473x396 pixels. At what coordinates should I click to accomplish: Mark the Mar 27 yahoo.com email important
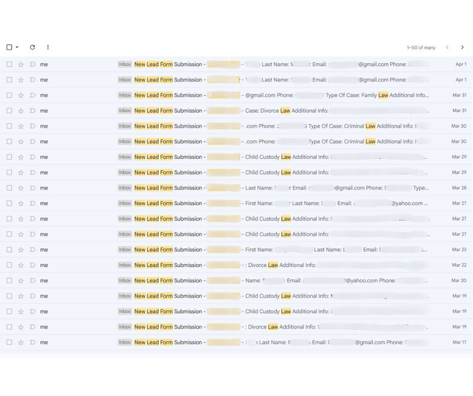coord(33,204)
